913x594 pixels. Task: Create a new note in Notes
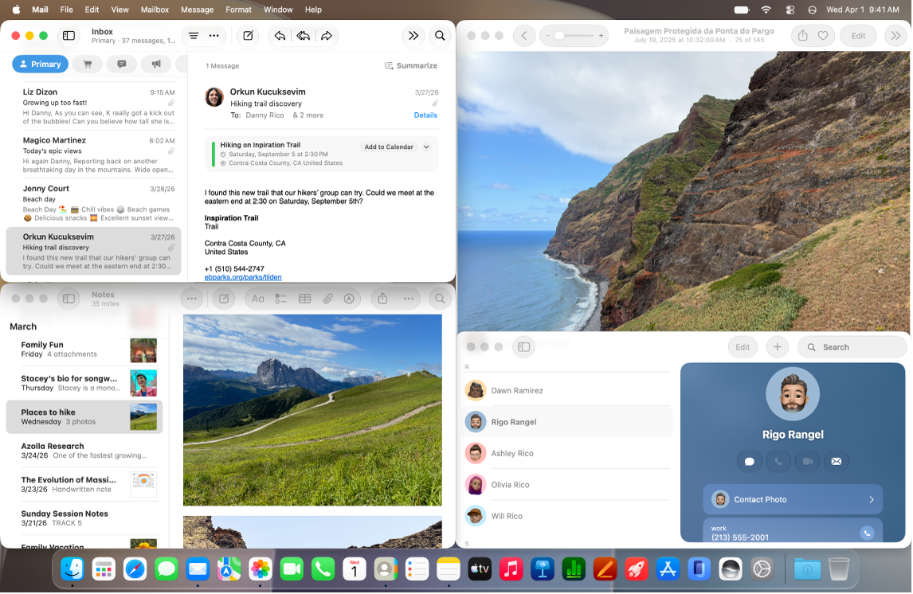pyautogui.click(x=224, y=299)
